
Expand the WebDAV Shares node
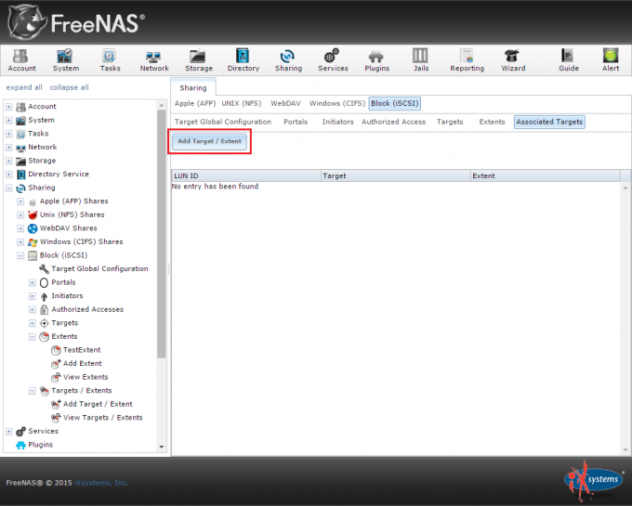[x=20, y=228]
